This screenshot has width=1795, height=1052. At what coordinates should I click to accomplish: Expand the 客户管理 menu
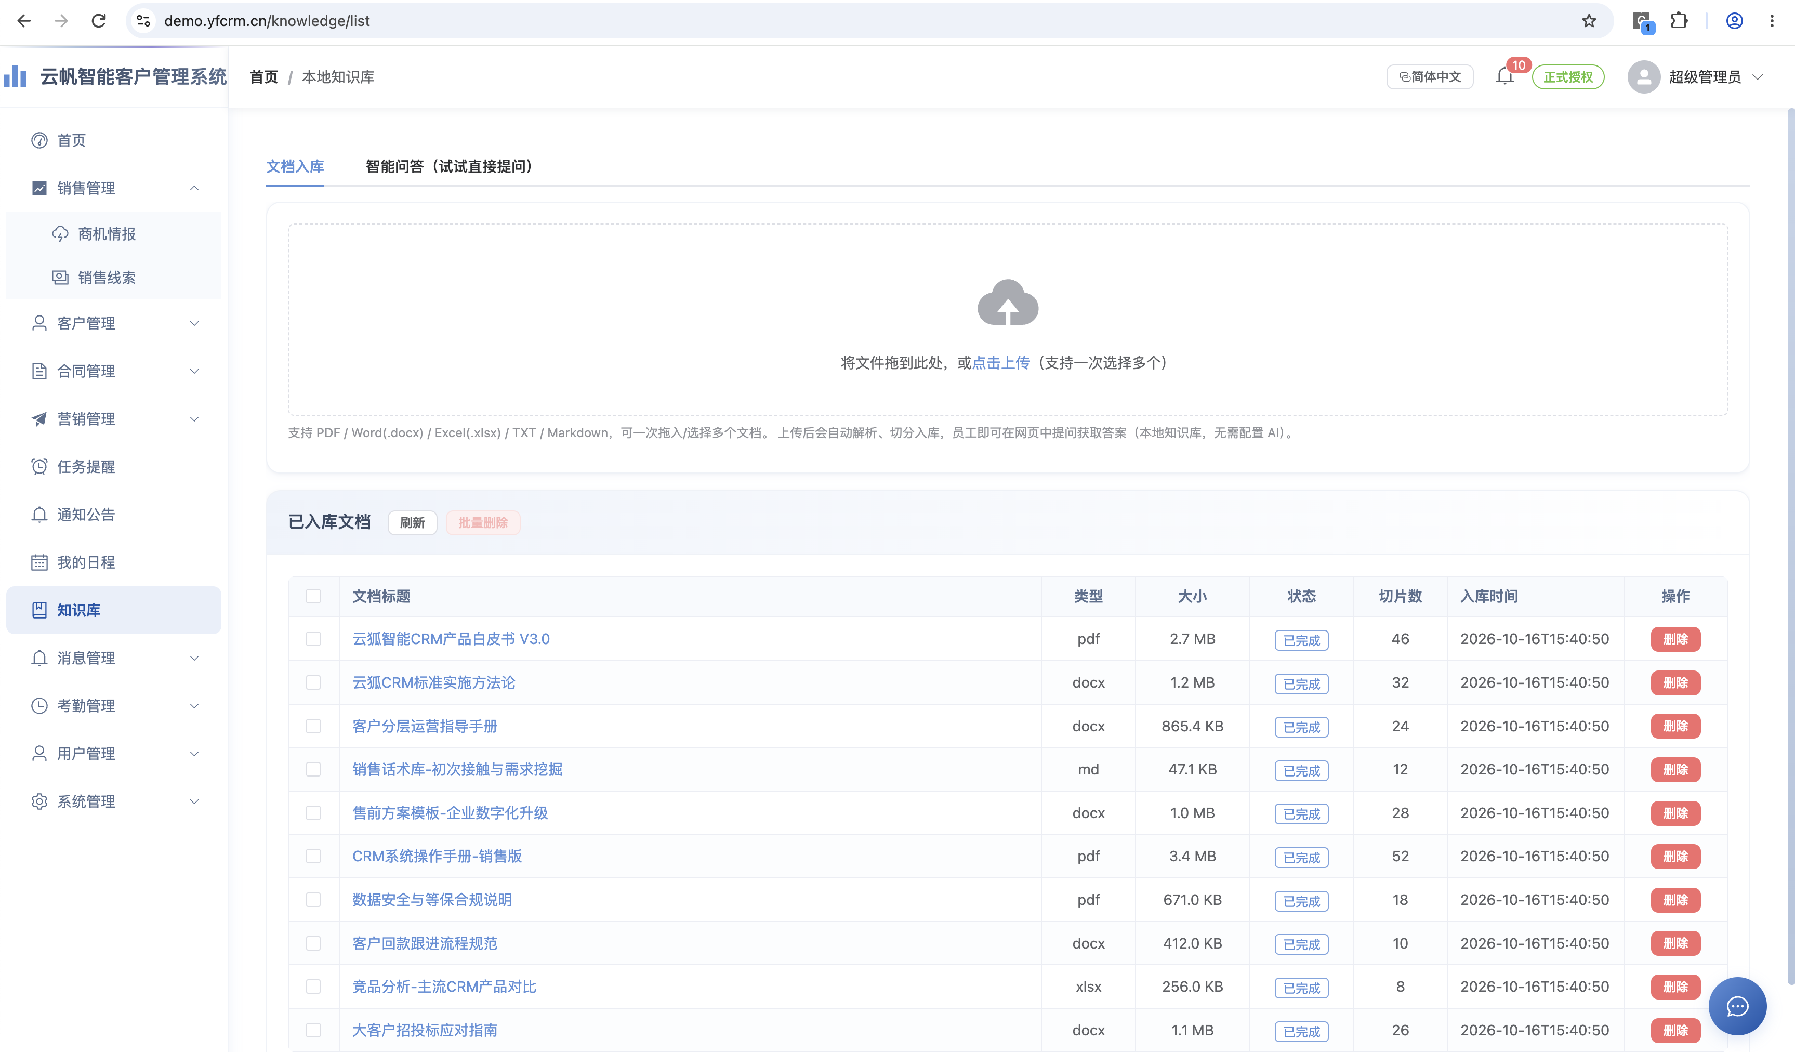pyautogui.click(x=114, y=323)
